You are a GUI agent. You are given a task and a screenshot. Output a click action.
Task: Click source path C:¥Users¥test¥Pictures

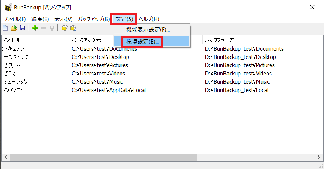(x=100, y=65)
